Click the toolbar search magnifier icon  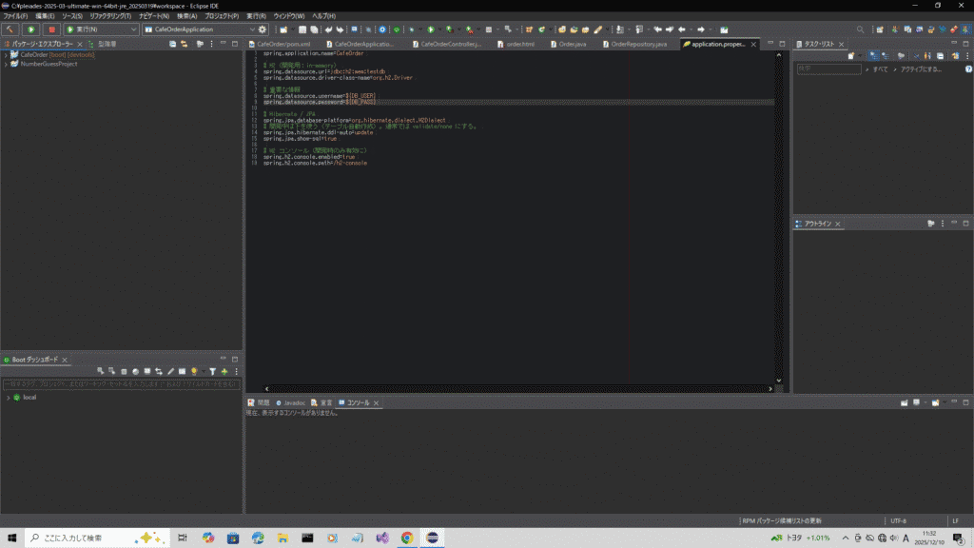point(860,29)
